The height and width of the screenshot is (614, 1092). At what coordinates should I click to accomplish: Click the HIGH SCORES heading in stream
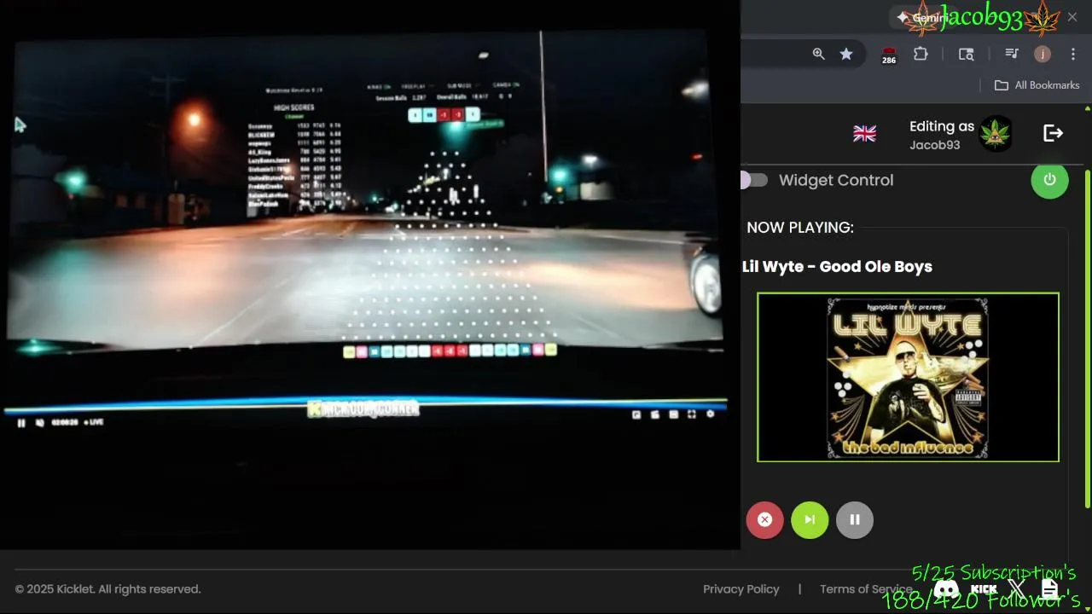[x=294, y=108]
